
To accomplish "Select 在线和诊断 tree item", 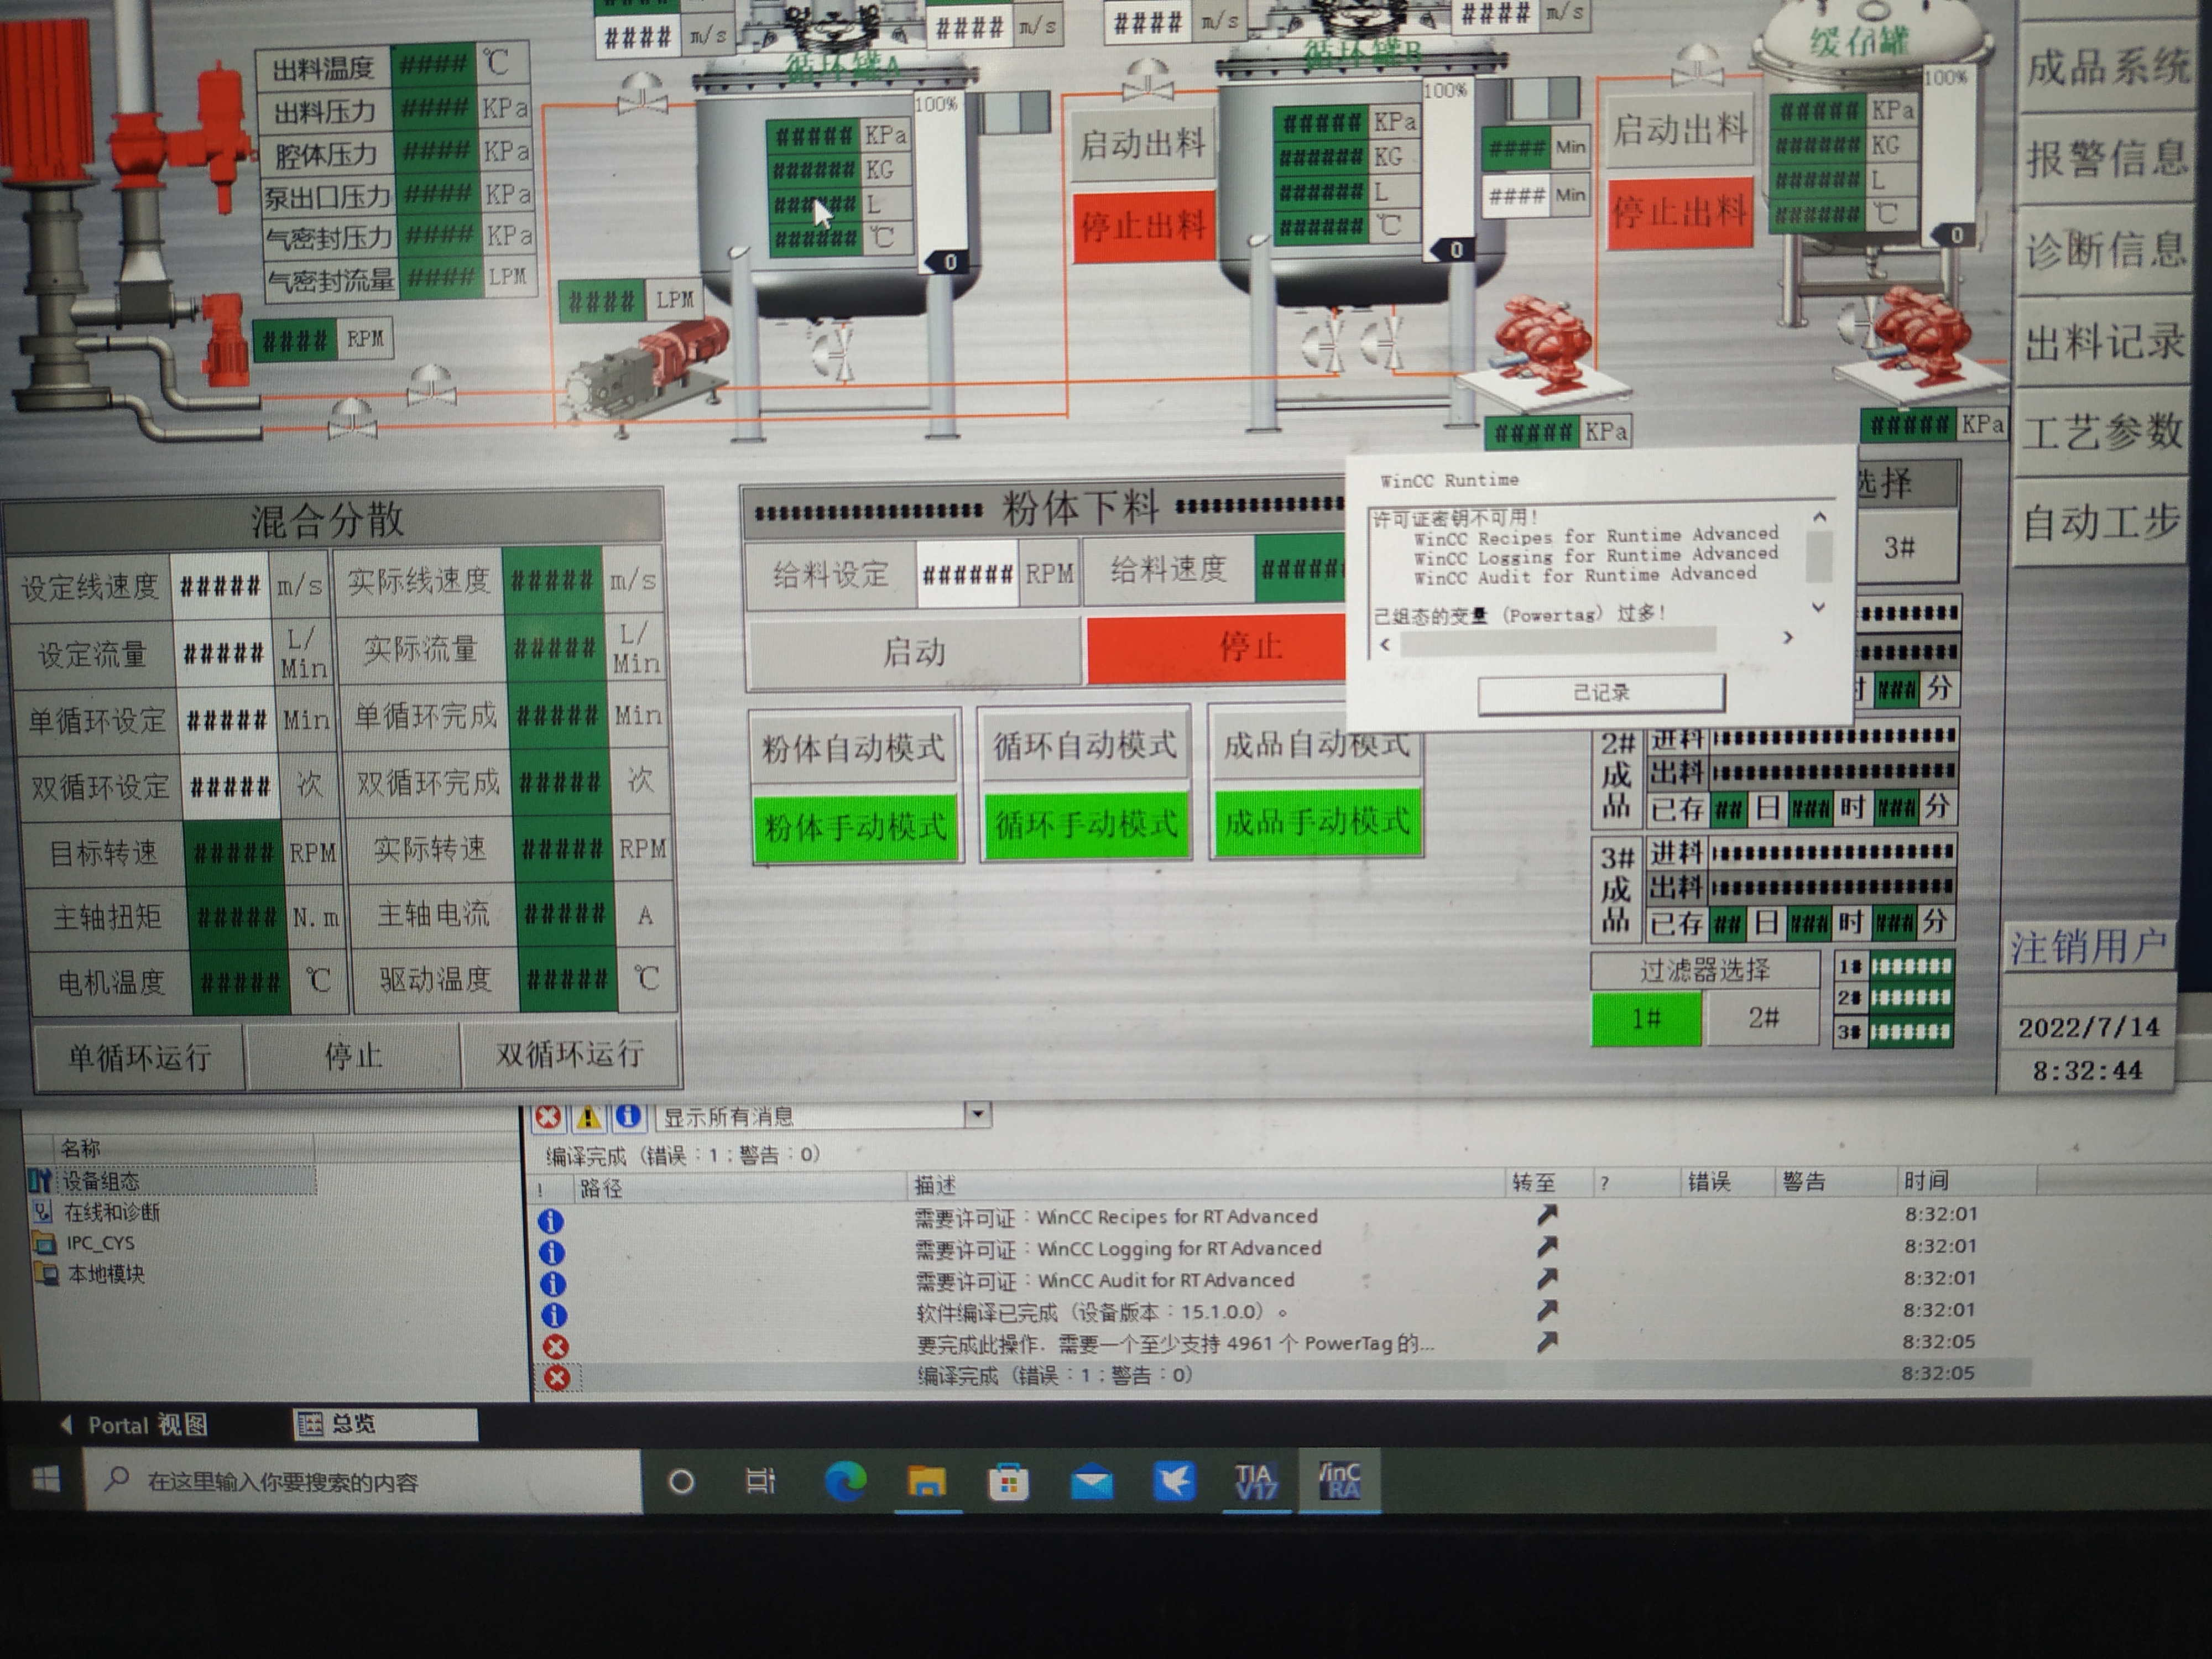I will click(111, 1213).
